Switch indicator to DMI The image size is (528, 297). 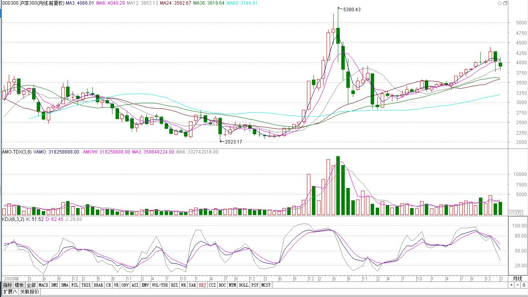(x=55, y=285)
